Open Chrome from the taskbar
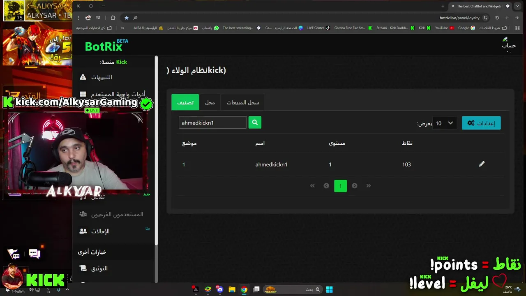Viewport: 526px width, 296px height. [x=244, y=289]
